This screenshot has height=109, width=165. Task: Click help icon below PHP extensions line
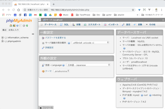[124, 98]
